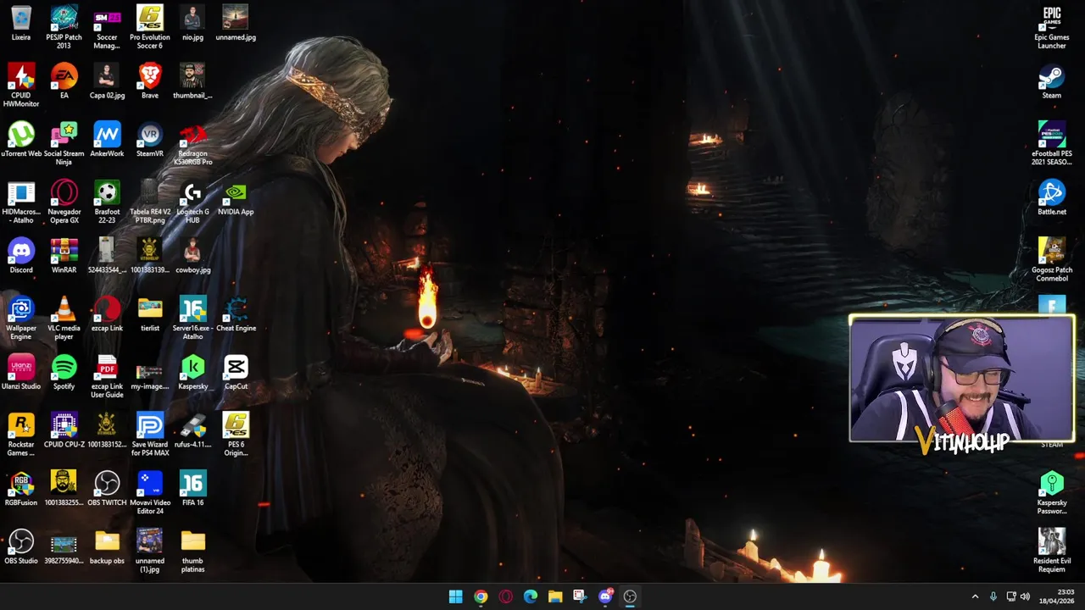Open CapCut desktop shortcut
The image size is (1085, 610).
click(x=236, y=373)
